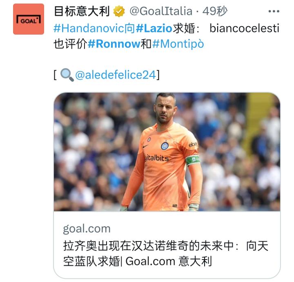Click the second headline line with Goal.com 意大利
This screenshot has width=294, height=282.
(138, 261)
